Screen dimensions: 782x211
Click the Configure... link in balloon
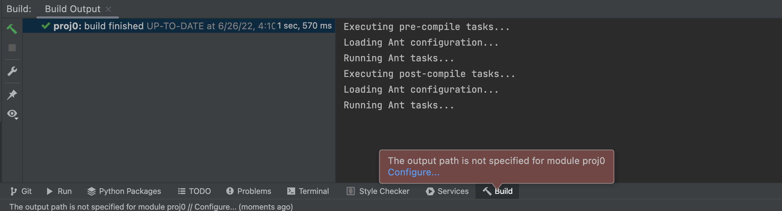pos(413,172)
